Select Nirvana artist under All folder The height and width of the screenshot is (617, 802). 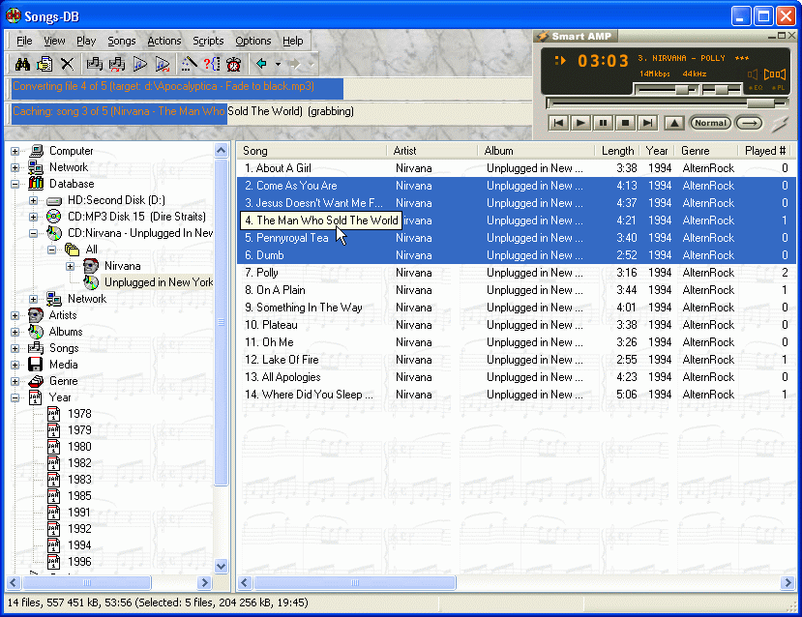pyautogui.click(x=122, y=266)
